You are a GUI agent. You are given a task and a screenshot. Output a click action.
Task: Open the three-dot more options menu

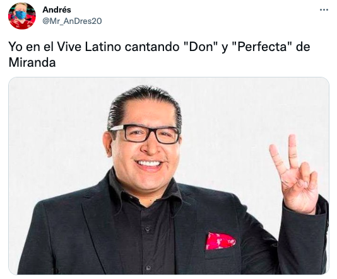tap(324, 10)
